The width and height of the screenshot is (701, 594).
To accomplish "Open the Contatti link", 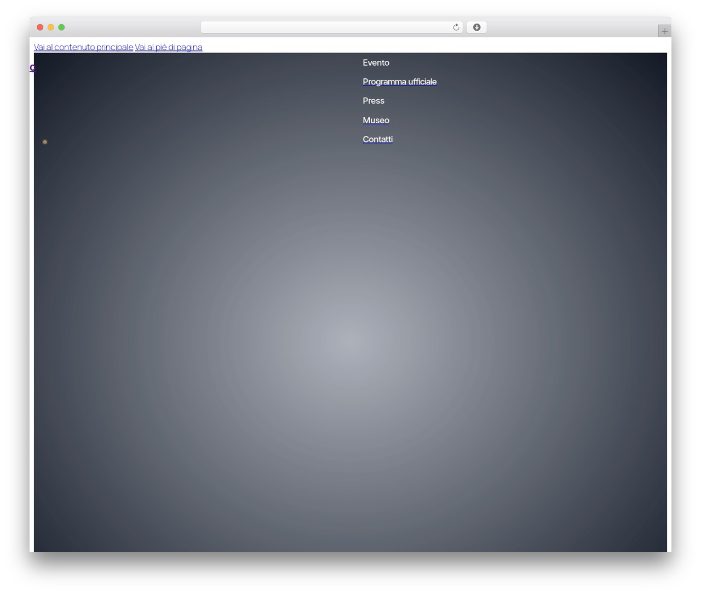I will [x=378, y=139].
